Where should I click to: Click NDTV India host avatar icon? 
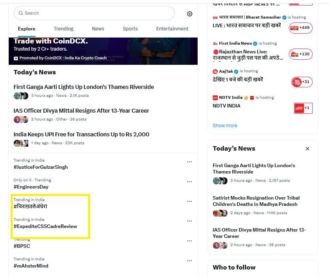coord(215,98)
